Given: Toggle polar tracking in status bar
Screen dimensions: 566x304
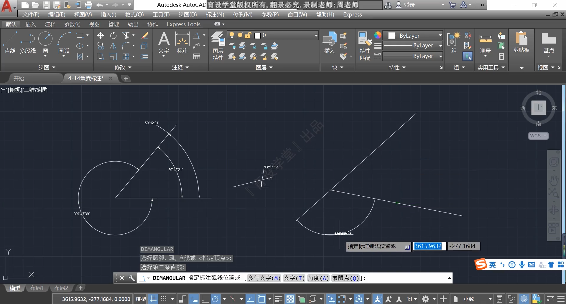Looking at the screenshot, I should pyautogui.click(x=216, y=299).
